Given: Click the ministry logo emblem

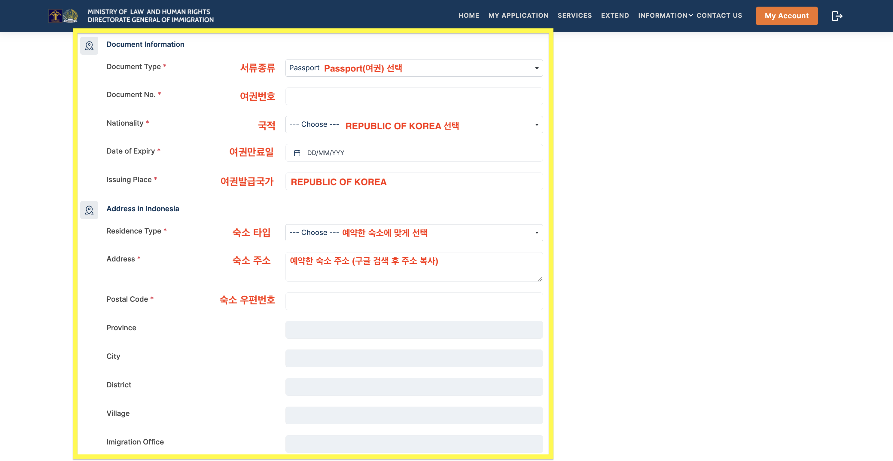Looking at the screenshot, I should [63, 16].
